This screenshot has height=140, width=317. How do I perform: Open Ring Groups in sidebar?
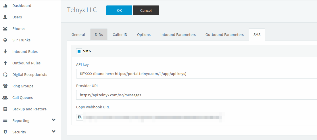23,86
